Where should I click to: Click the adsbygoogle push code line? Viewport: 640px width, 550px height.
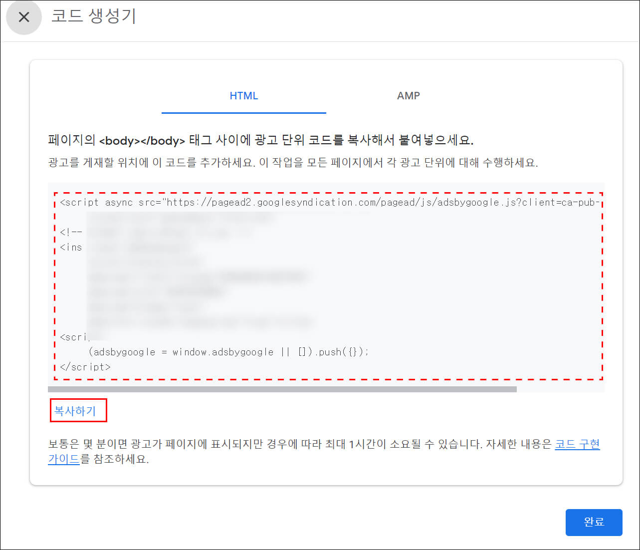pos(228,352)
